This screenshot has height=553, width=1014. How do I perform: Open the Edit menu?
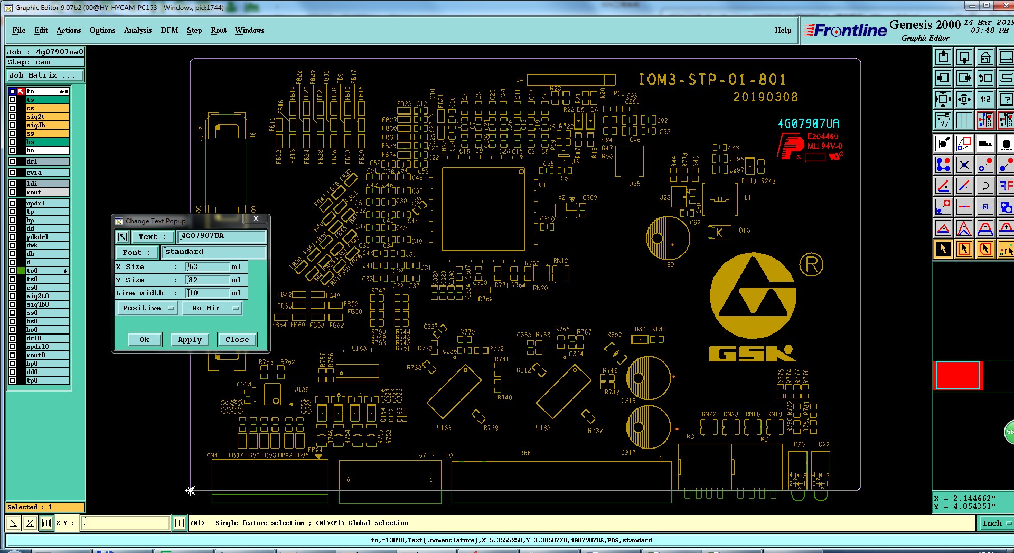click(41, 30)
